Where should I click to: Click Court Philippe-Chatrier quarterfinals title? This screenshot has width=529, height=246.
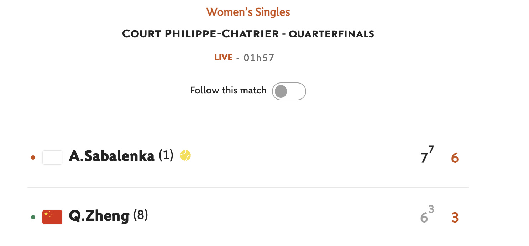[248, 34]
